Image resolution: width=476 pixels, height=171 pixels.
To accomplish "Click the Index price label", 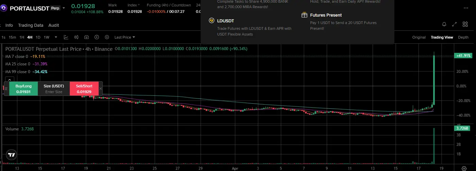I will [x=133, y=5].
